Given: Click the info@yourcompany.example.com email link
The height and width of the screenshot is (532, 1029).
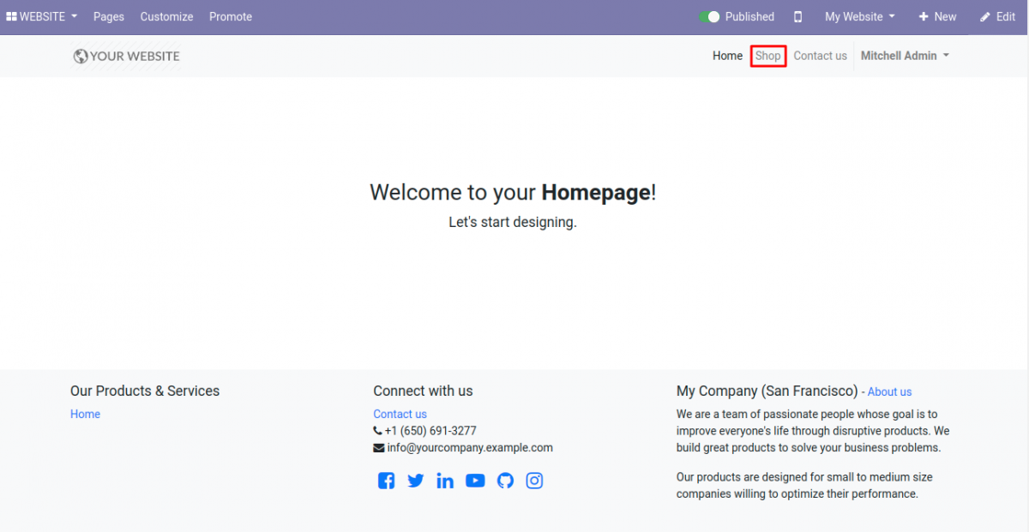Looking at the screenshot, I should pyautogui.click(x=470, y=447).
